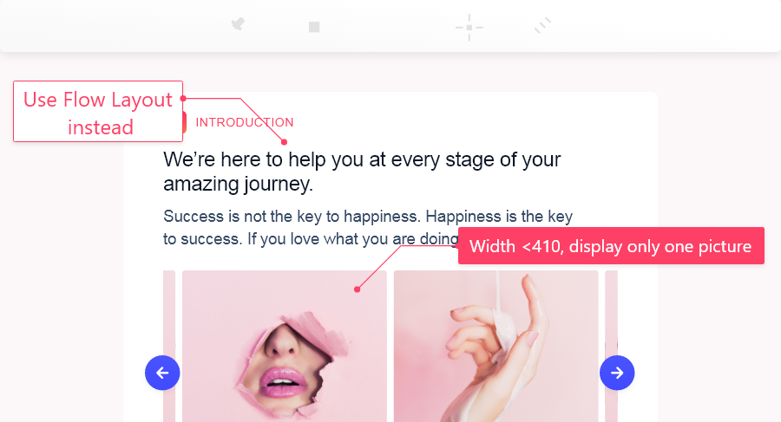Click connector dot on Flow Layout note edge
Image resolution: width=781 pixels, height=422 pixels.
[x=183, y=99]
